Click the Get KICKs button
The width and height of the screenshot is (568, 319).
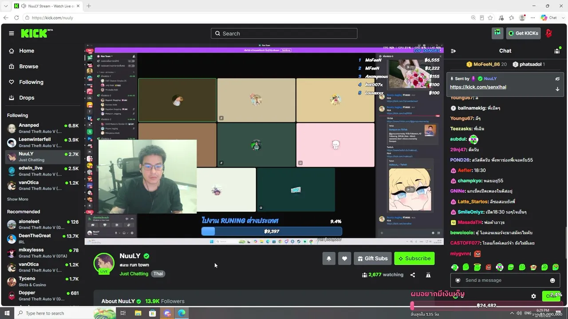click(x=524, y=33)
